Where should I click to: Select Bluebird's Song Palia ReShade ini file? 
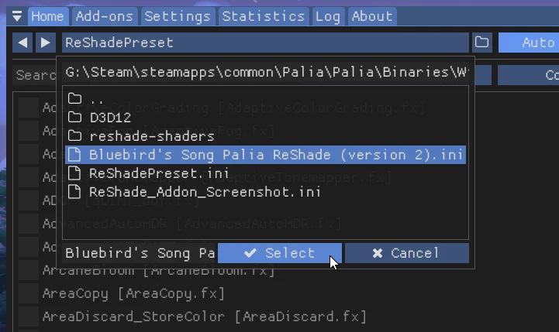(x=265, y=155)
